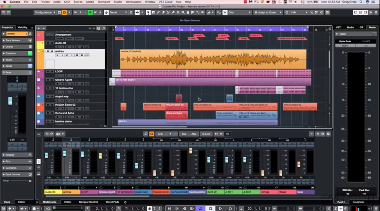Toggle mute on the andrea track
This screenshot has width=380, height=211.
pos(48,51)
